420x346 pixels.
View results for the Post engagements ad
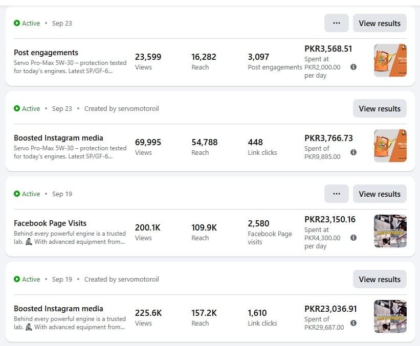tap(380, 23)
